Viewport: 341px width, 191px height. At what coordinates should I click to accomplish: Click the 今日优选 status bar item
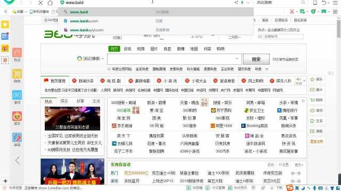13,188
